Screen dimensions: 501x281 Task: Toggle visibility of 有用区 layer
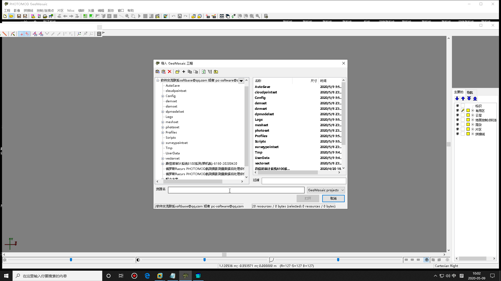pyautogui.click(x=457, y=111)
